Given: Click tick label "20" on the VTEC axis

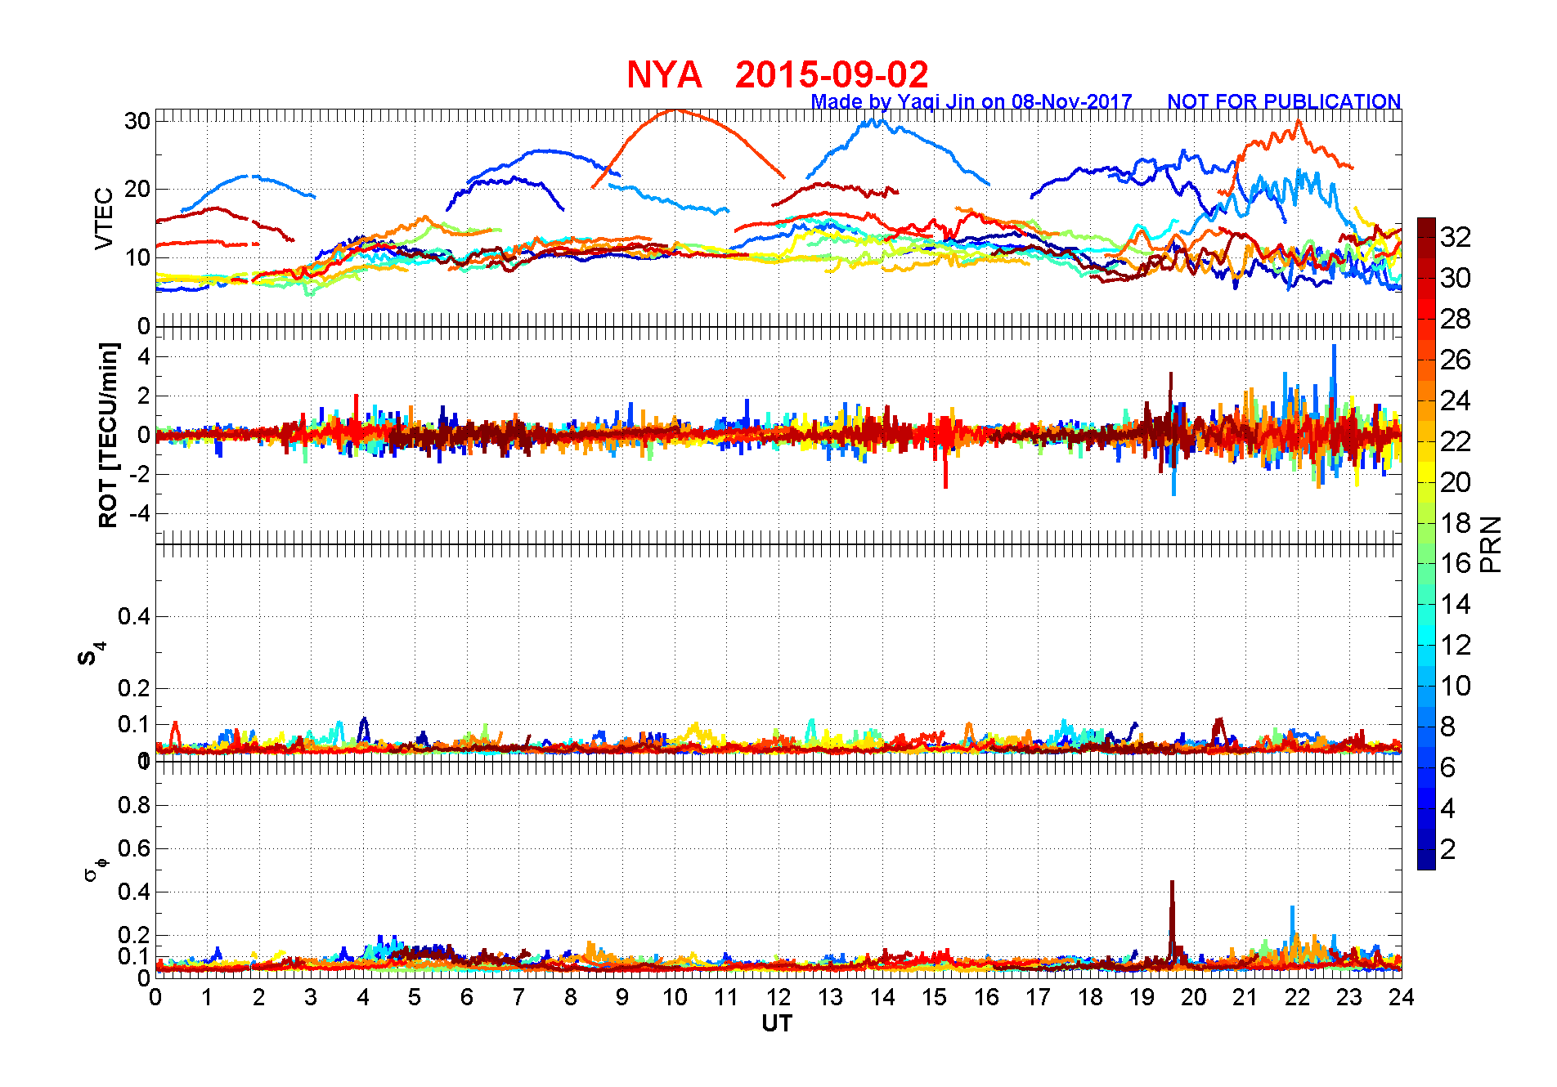Looking at the screenshot, I should tap(137, 189).
